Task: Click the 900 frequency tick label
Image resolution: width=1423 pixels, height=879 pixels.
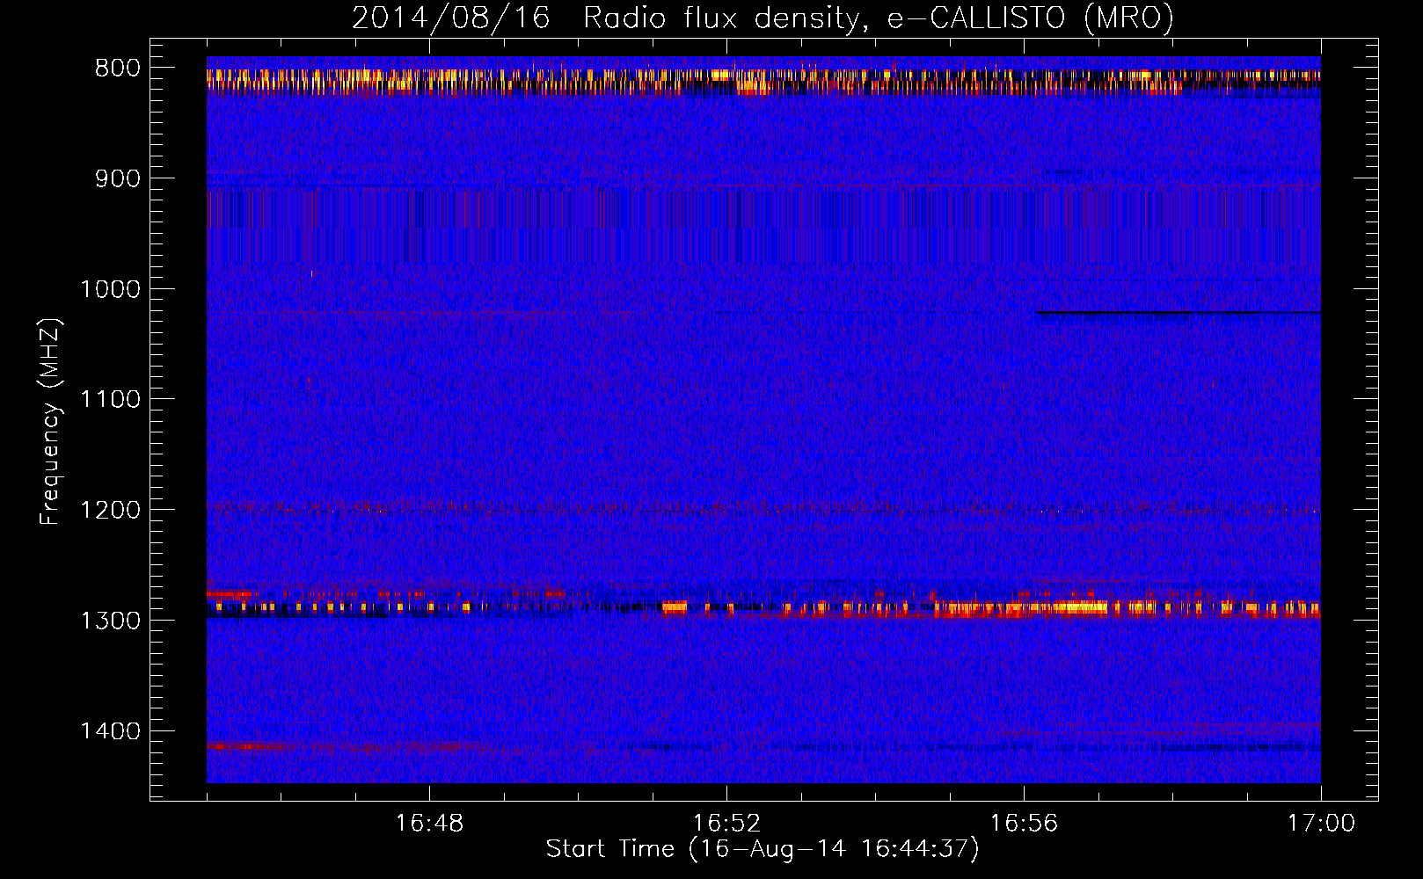Action: 118,178
